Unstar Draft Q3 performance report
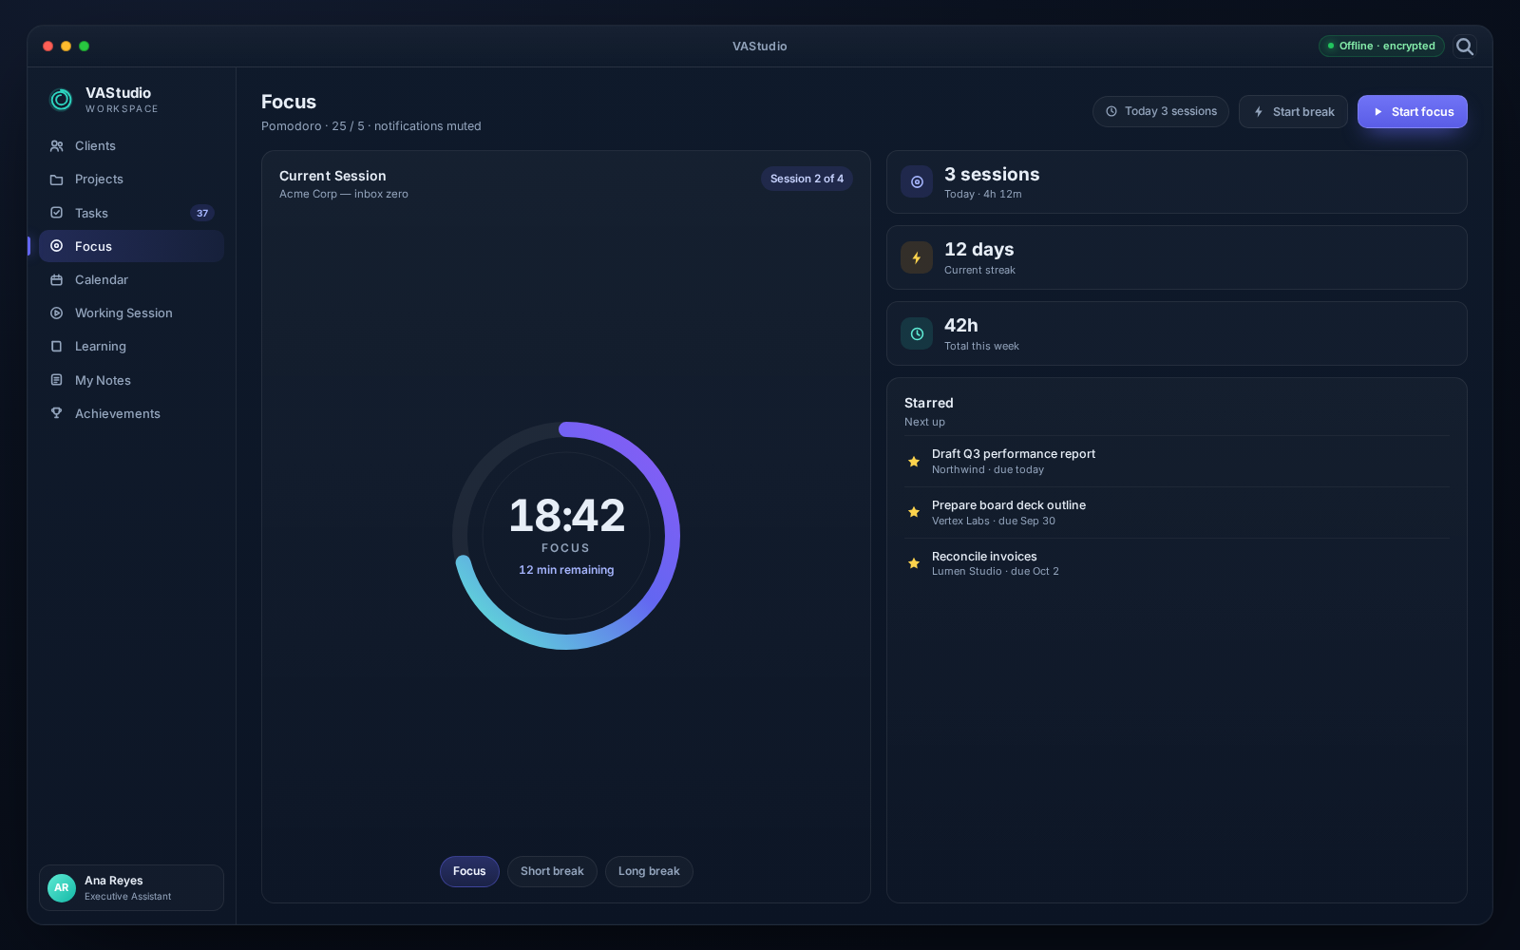This screenshot has width=1520, height=950. [x=914, y=462]
